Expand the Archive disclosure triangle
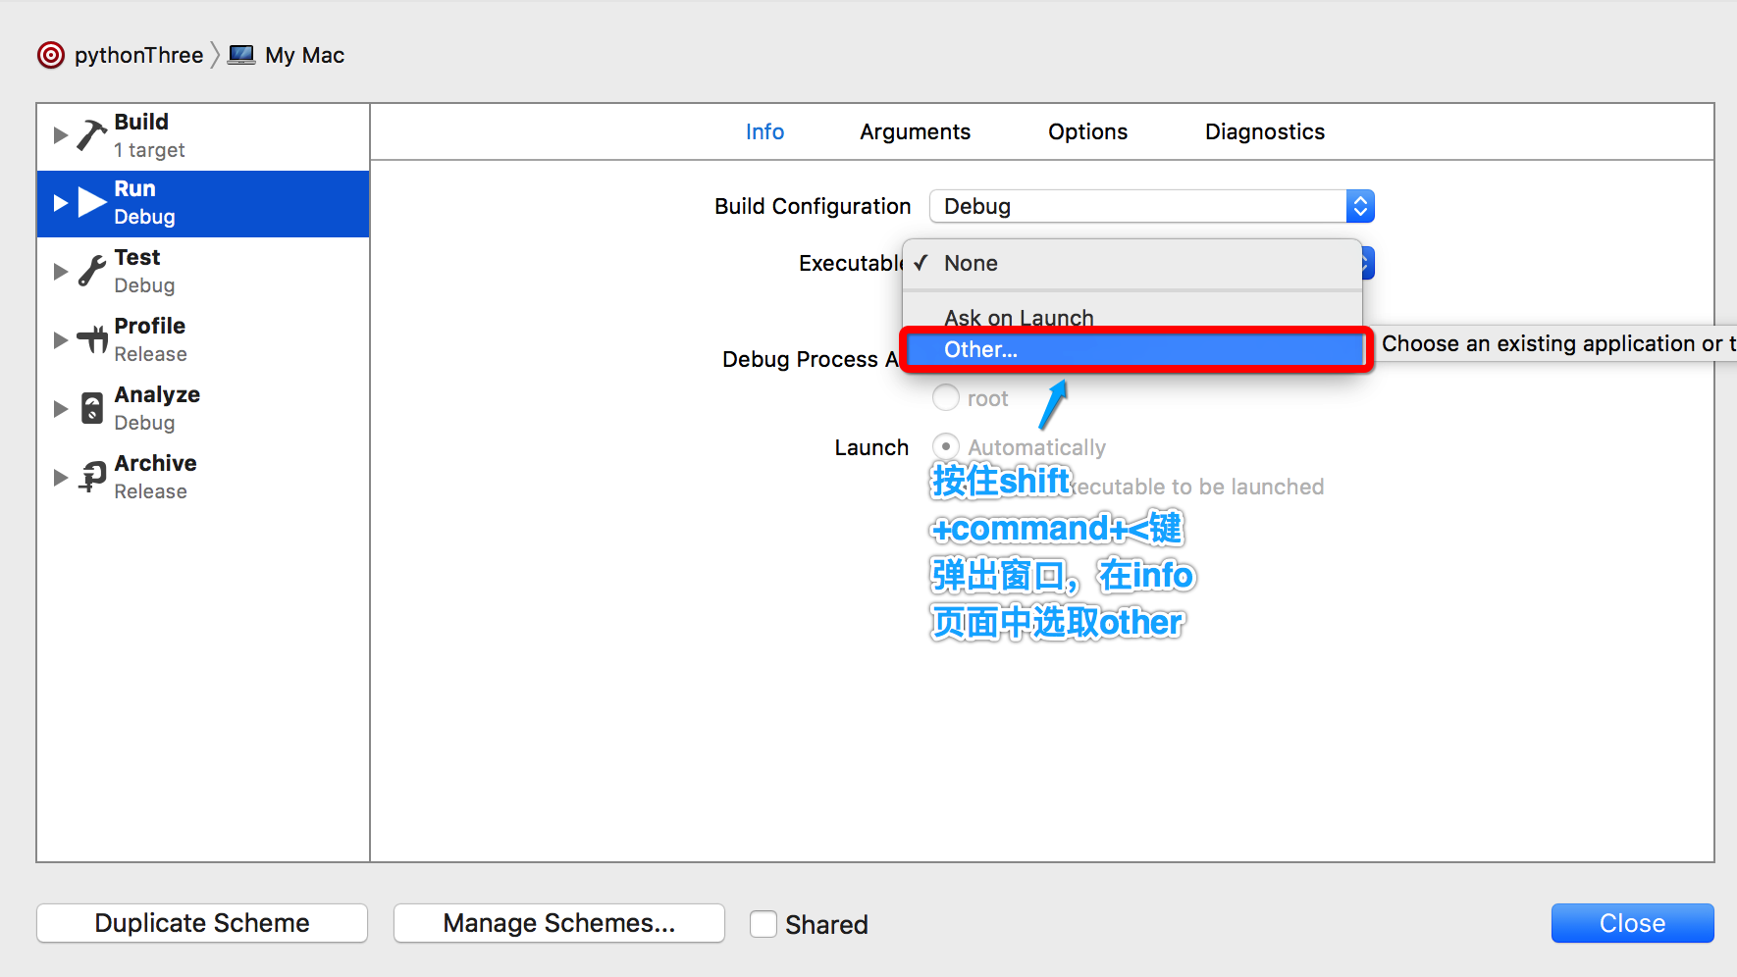Viewport: 1737px width, 977px height. pyautogui.click(x=61, y=477)
